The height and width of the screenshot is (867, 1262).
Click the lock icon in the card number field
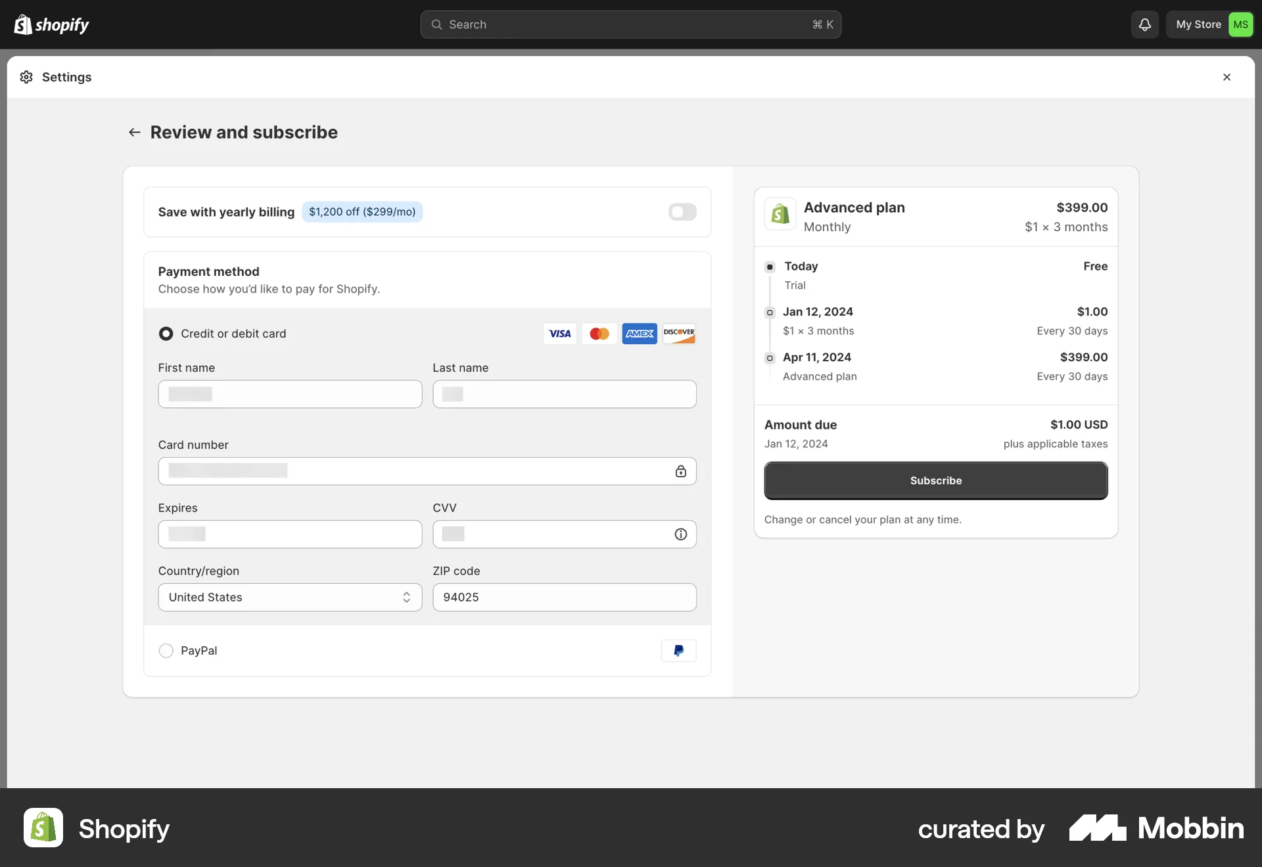(681, 471)
